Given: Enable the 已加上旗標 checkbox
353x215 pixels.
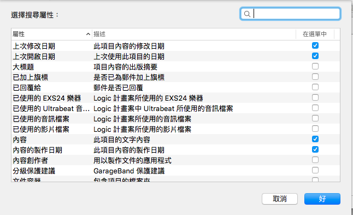Looking at the screenshot, I should (x=315, y=77).
